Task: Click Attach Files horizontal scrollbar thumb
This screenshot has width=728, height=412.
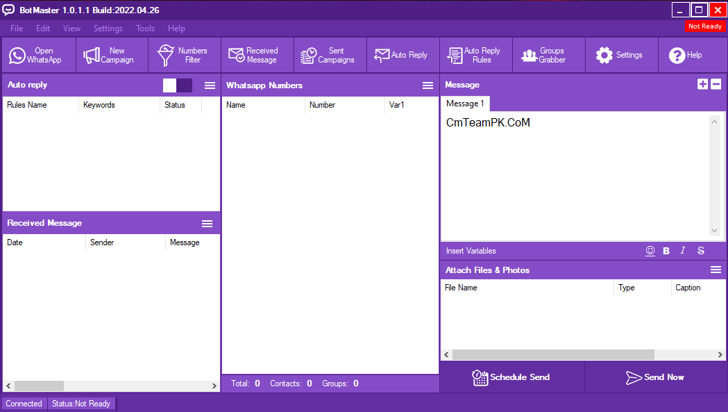Action: pos(553,355)
